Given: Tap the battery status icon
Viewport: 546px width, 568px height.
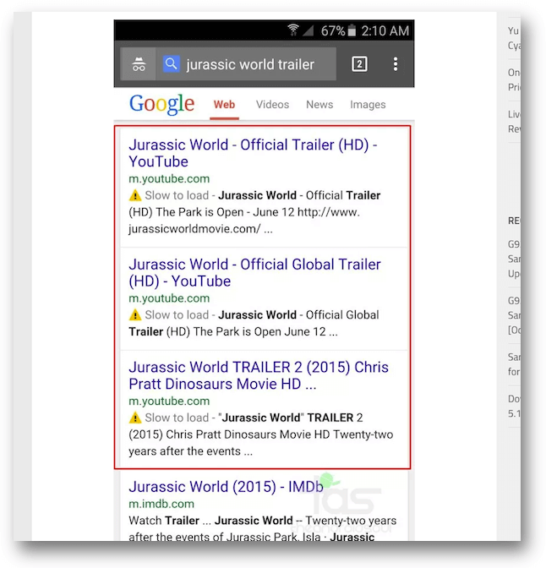Looking at the screenshot, I should click(352, 30).
